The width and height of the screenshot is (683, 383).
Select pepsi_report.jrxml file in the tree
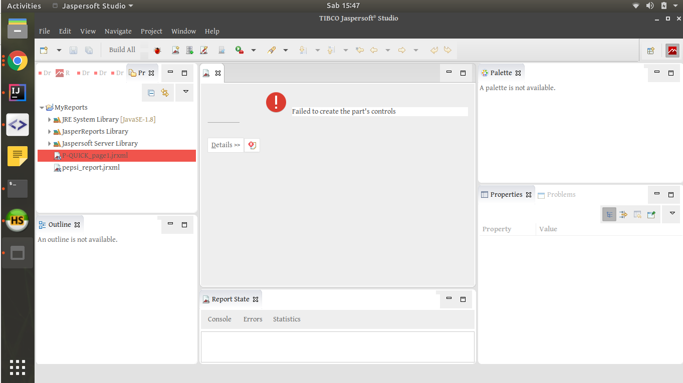click(91, 168)
